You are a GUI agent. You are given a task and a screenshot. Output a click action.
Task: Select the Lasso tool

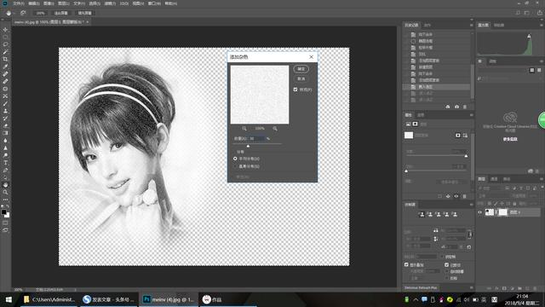5,44
